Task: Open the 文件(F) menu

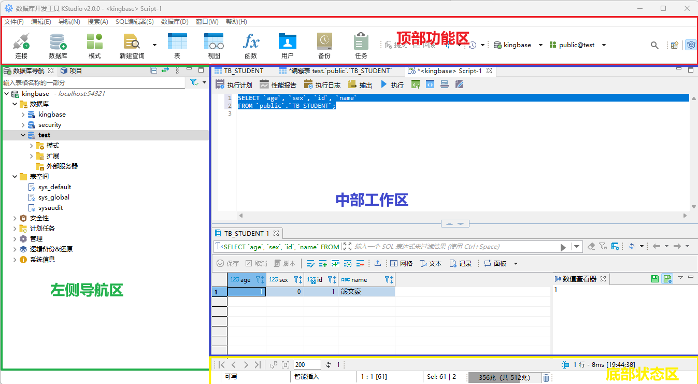Action: click(x=14, y=22)
